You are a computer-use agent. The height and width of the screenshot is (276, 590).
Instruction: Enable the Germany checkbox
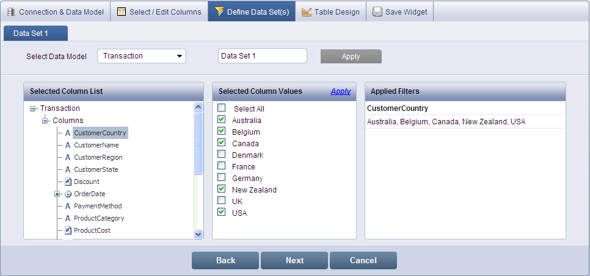pos(222,178)
